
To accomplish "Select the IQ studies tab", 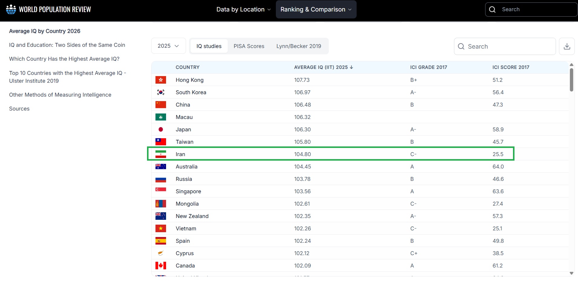I will click(209, 46).
